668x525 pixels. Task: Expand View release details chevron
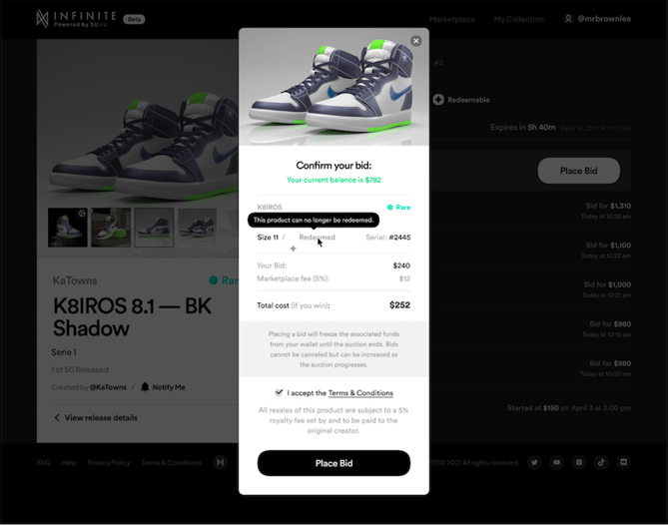click(x=57, y=417)
